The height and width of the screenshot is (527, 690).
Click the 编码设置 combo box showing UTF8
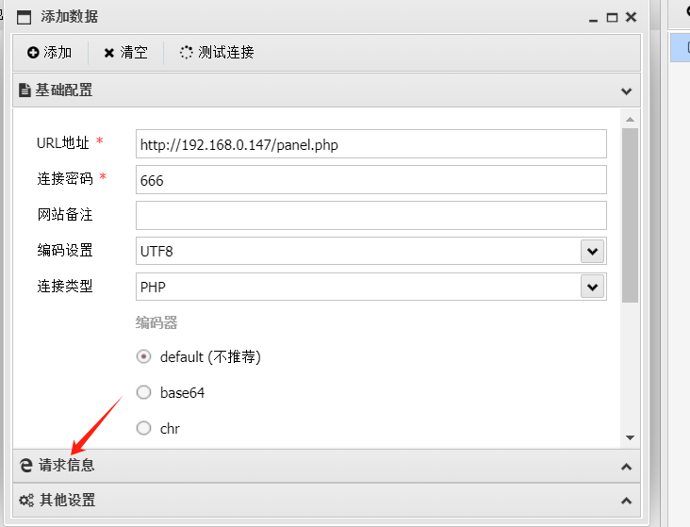[371, 251]
